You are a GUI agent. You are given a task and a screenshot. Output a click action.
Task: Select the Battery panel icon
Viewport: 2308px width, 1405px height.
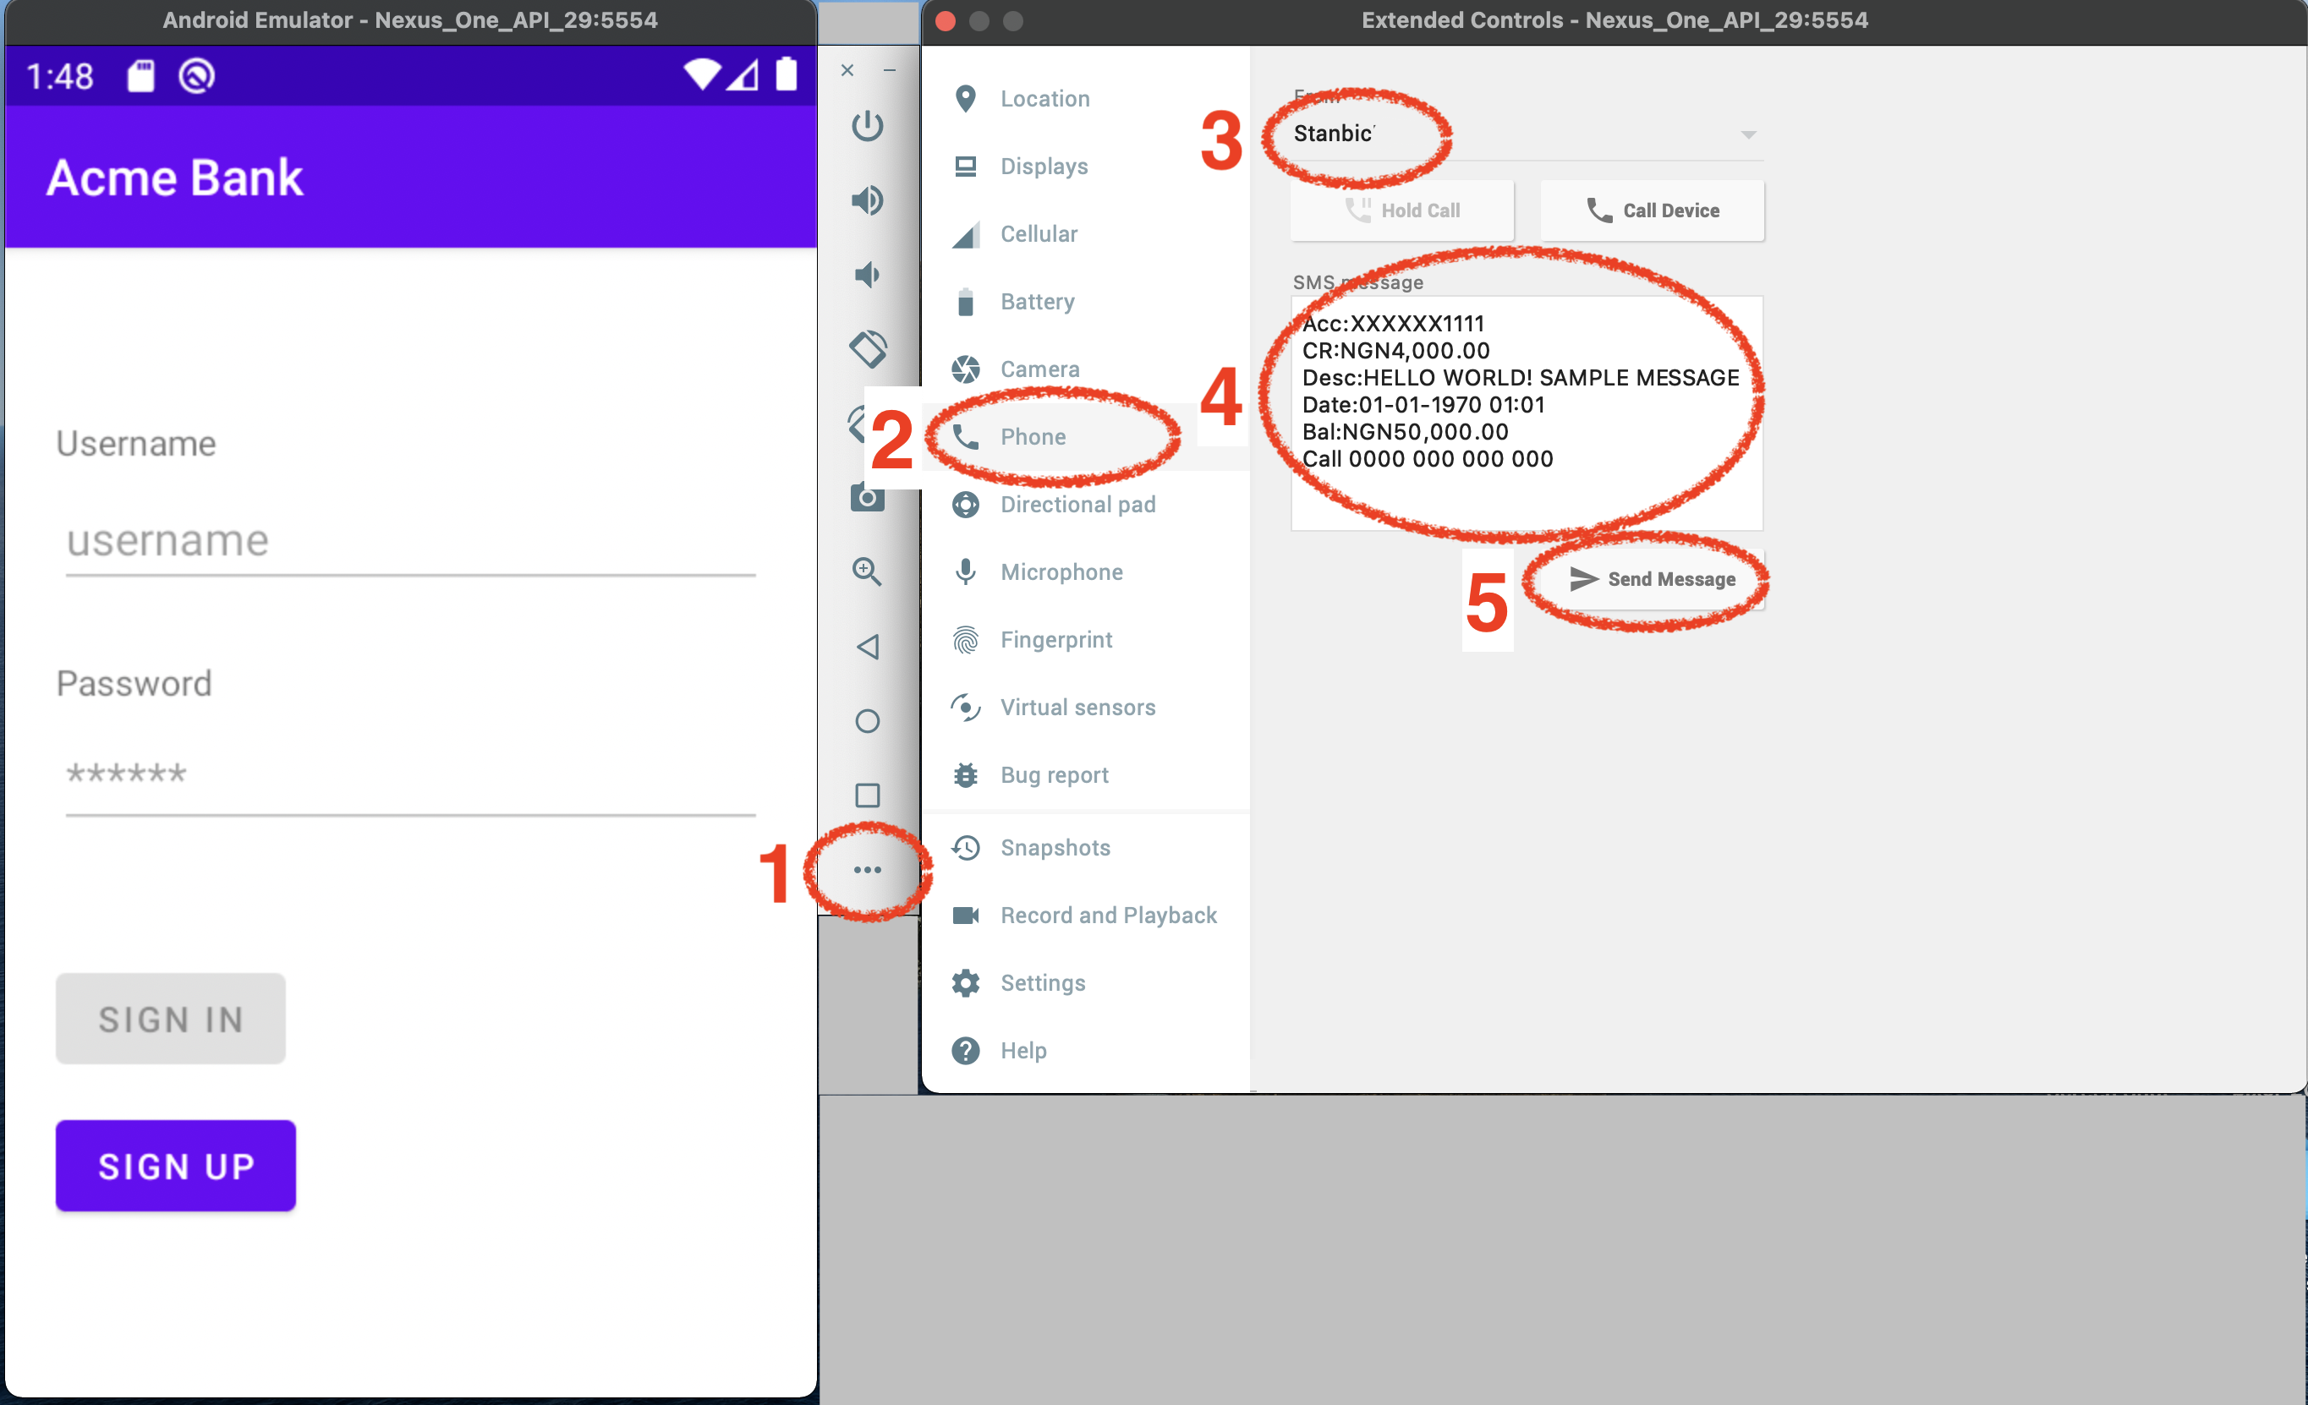tap(962, 302)
